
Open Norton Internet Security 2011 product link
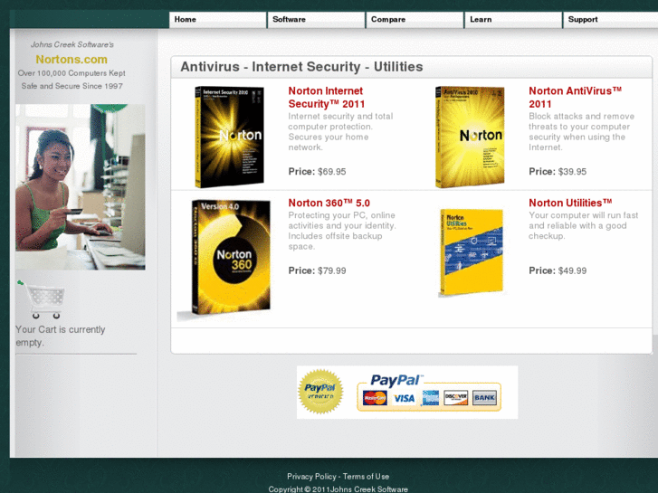(327, 98)
